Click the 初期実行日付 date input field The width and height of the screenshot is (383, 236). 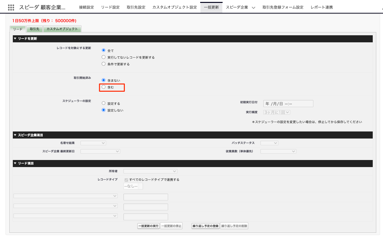[288, 104]
